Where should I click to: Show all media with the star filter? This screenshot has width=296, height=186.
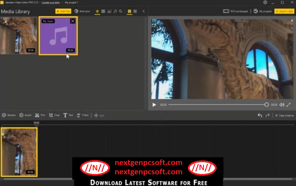(x=97, y=11)
